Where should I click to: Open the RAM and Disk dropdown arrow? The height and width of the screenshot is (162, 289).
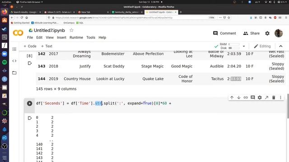[244, 46]
